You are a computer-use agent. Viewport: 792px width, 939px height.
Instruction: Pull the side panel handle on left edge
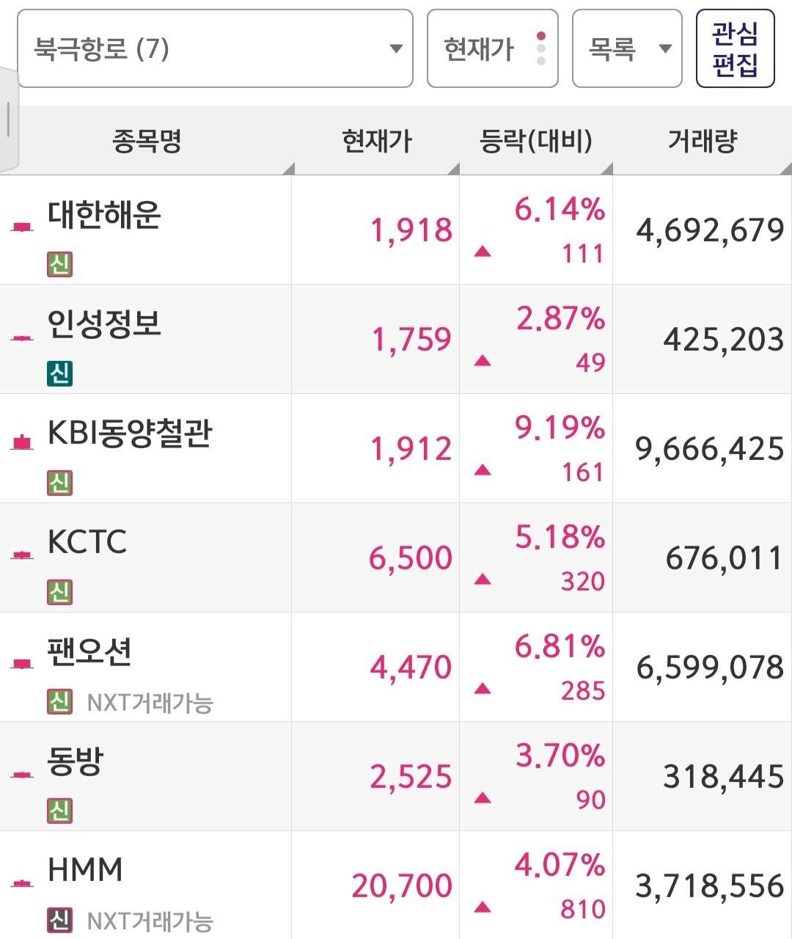[x=9, y=119]
